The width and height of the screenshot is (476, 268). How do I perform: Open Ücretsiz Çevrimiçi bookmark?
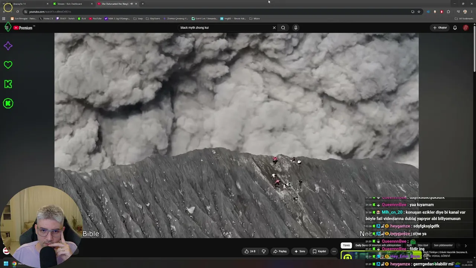[176, 19]
